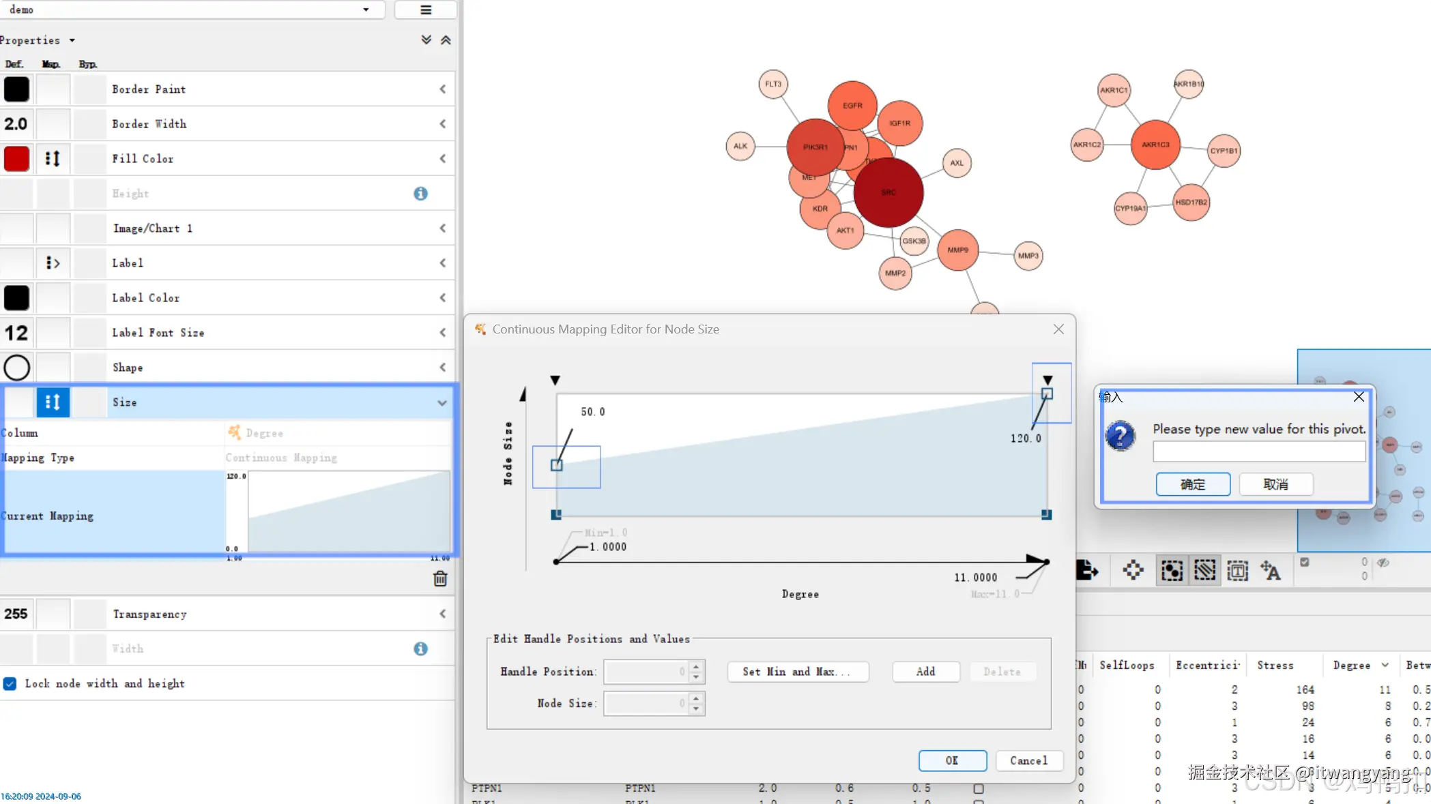Click the node label move icon

(x=1270, y=570)
